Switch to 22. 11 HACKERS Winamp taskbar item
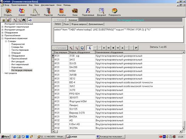 point(51,137)
